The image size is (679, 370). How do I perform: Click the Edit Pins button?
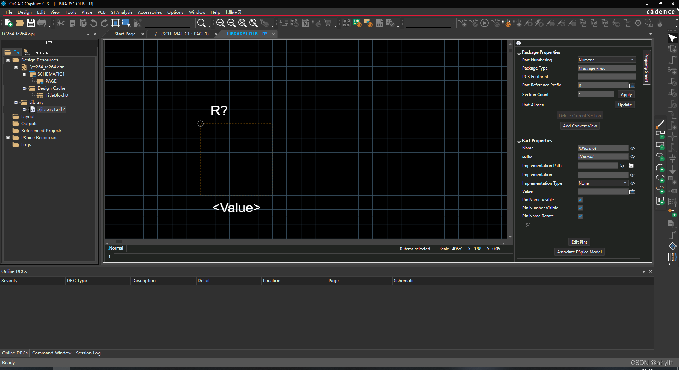[x=579, y=242]
